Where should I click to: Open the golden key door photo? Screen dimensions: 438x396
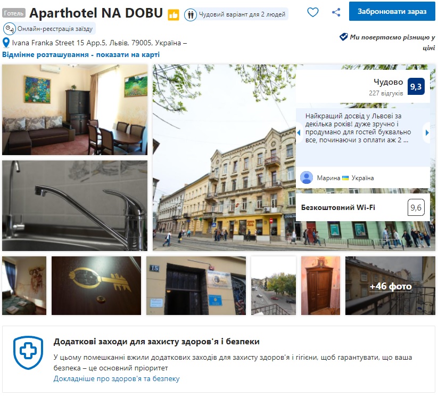click(96, 286)
